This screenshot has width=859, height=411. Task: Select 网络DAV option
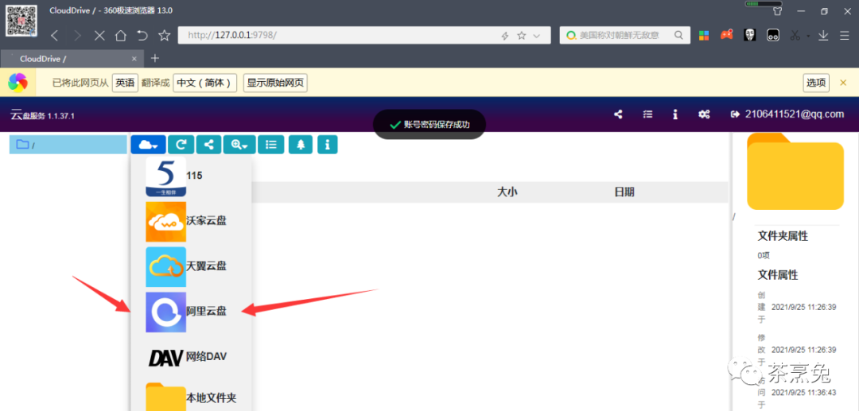coord(191,357)
